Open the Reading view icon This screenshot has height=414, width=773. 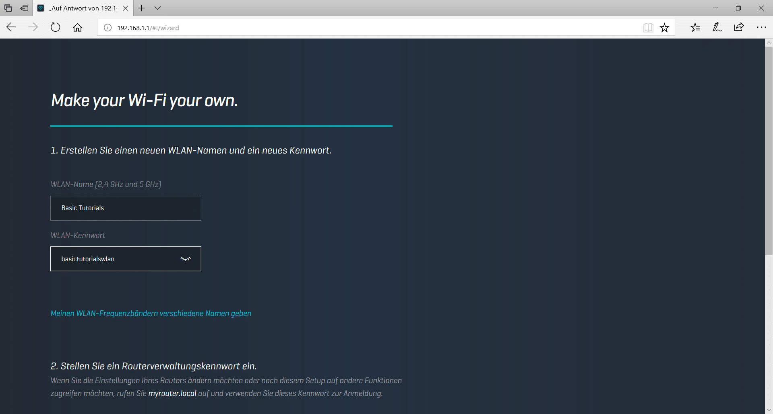[648, 28]
